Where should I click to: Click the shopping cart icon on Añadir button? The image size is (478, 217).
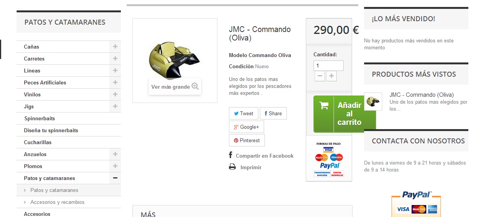click(324, 105)
